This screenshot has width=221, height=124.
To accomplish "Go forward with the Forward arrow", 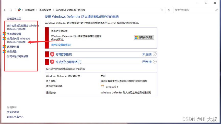I will (10, 10).
